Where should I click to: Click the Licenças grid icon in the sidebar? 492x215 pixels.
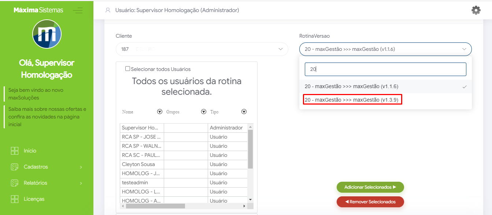tap(15, 199)
